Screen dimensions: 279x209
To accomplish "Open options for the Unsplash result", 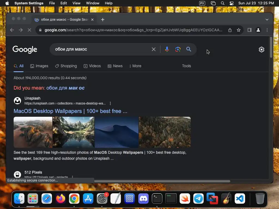I will 110,103.
